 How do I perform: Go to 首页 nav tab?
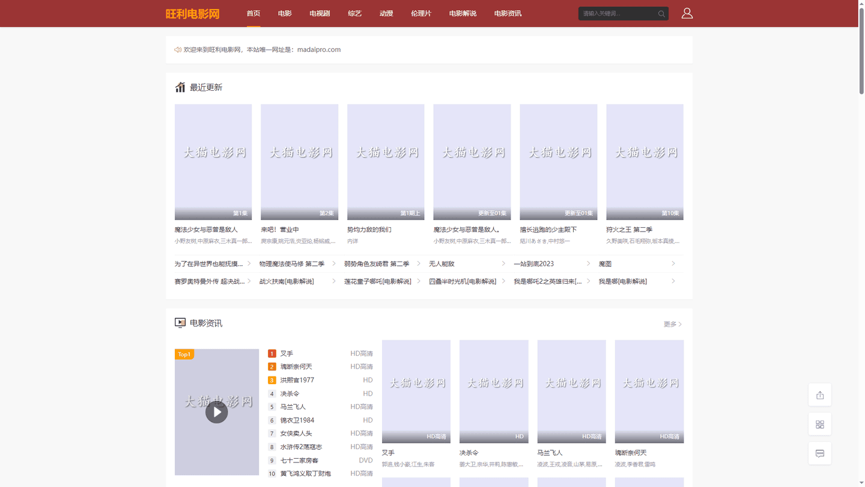point(253,13)
